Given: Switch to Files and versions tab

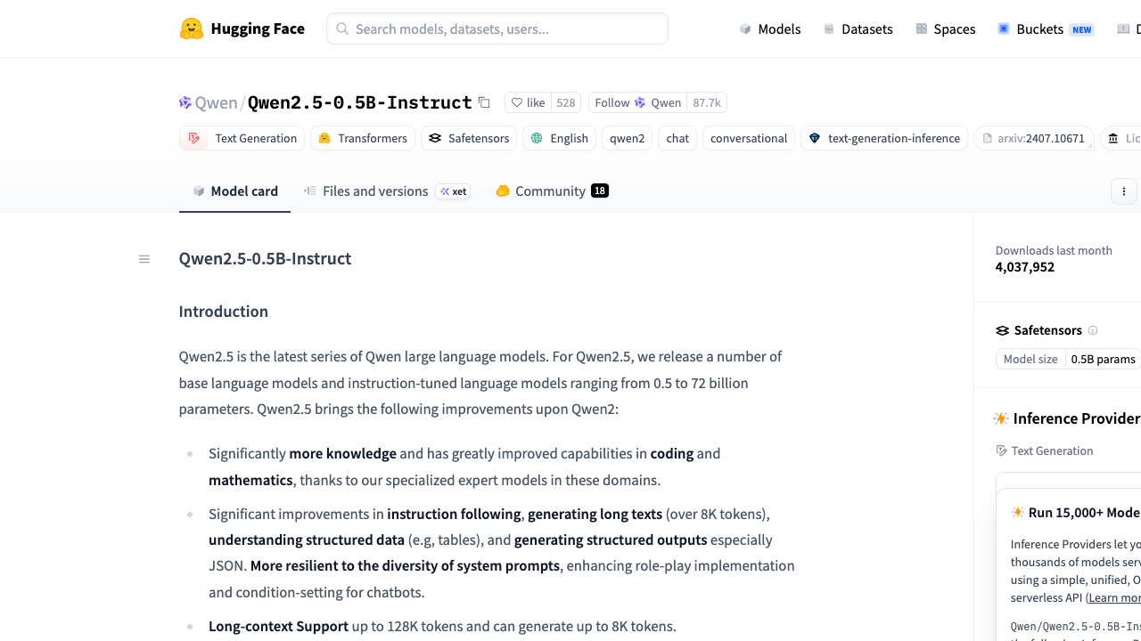Looking at the screenshot, I should pos(387,191).
